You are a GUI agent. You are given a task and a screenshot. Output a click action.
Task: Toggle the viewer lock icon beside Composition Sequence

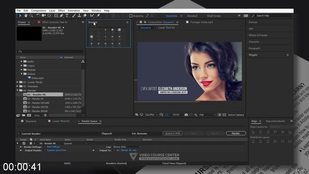coord(145,22)
